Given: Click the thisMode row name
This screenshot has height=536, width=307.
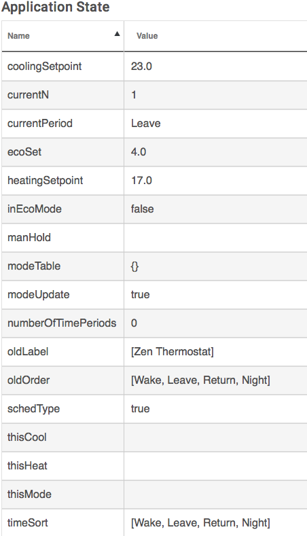Looking at the screenshot, I should (x=29, y=495).
